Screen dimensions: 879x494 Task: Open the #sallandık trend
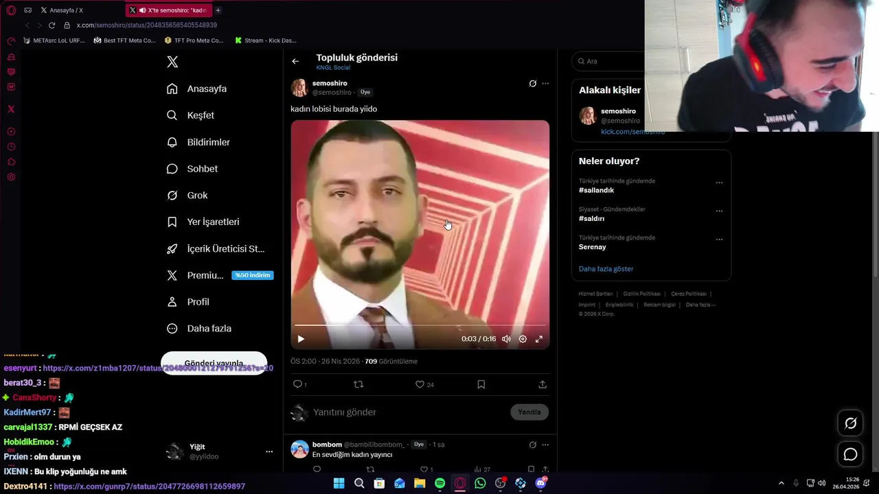(596, 190)
